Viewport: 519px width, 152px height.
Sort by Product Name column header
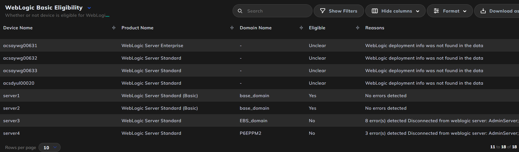point(137,28)
